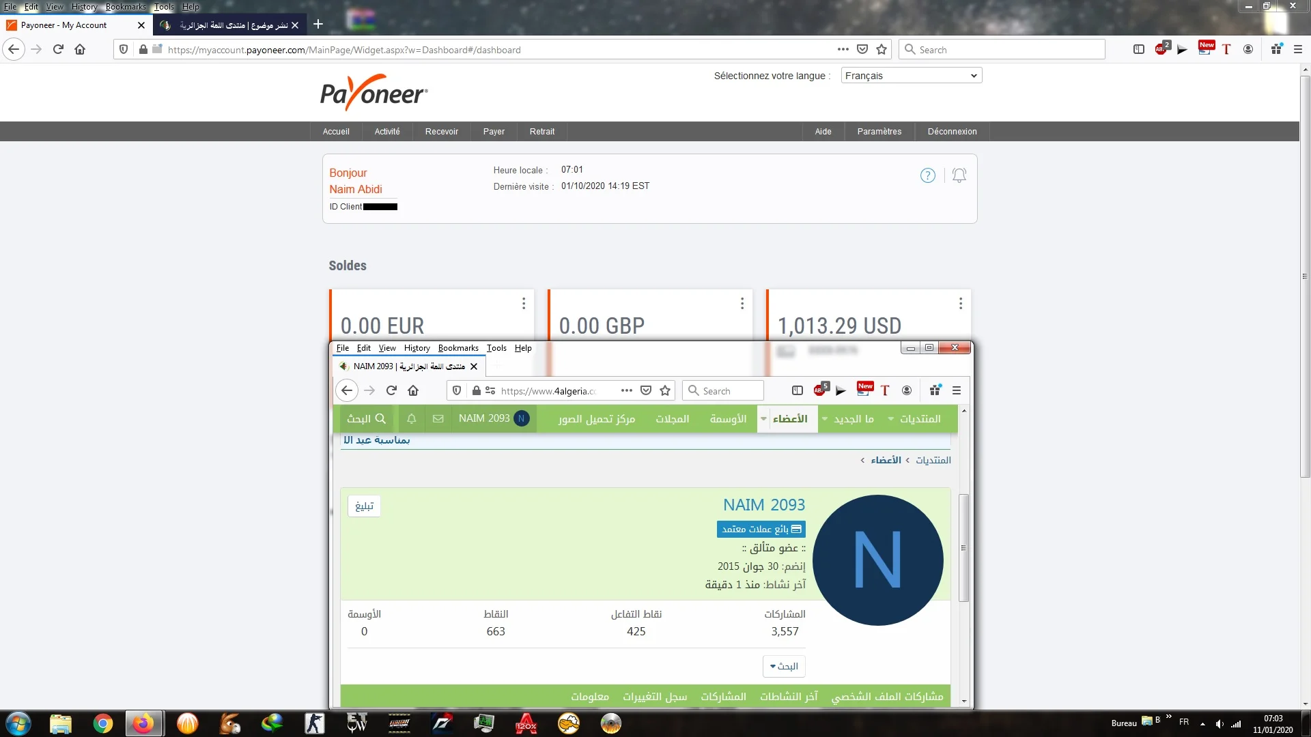The width and height of the screenshot is (1311, 737).
Task: Bookmark the Payoneer page with star icon
Action: pos(882,49)
